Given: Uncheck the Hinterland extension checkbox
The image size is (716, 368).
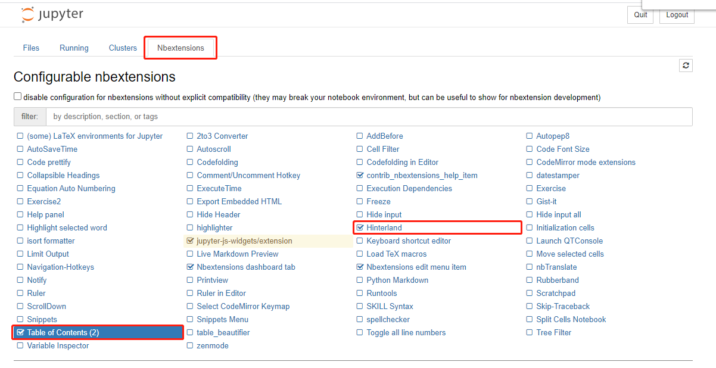Looking at the screenshot, I should [360, 227].
